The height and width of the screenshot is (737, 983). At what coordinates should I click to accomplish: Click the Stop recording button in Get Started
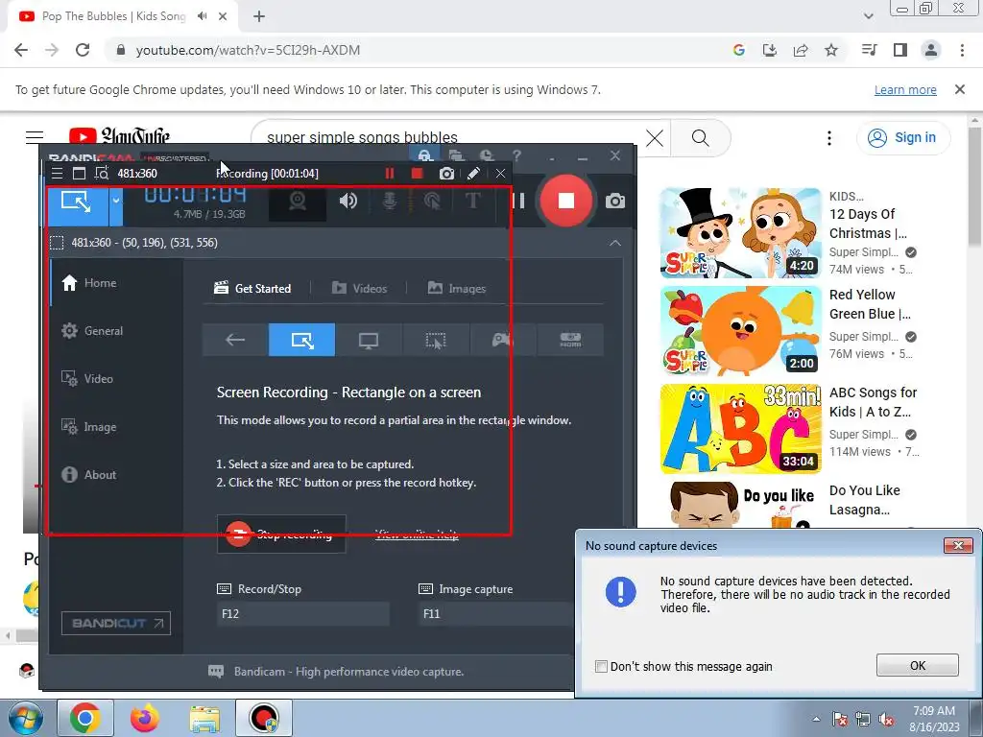[281, 534]
